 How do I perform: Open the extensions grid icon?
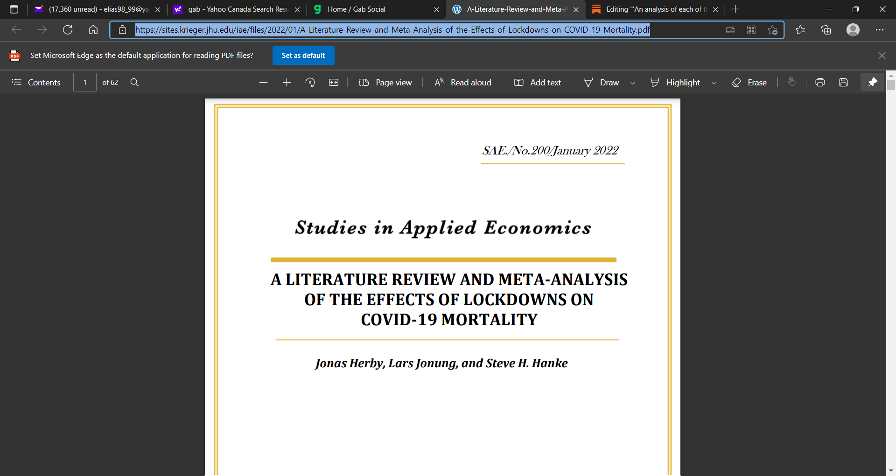click(751, 30)
